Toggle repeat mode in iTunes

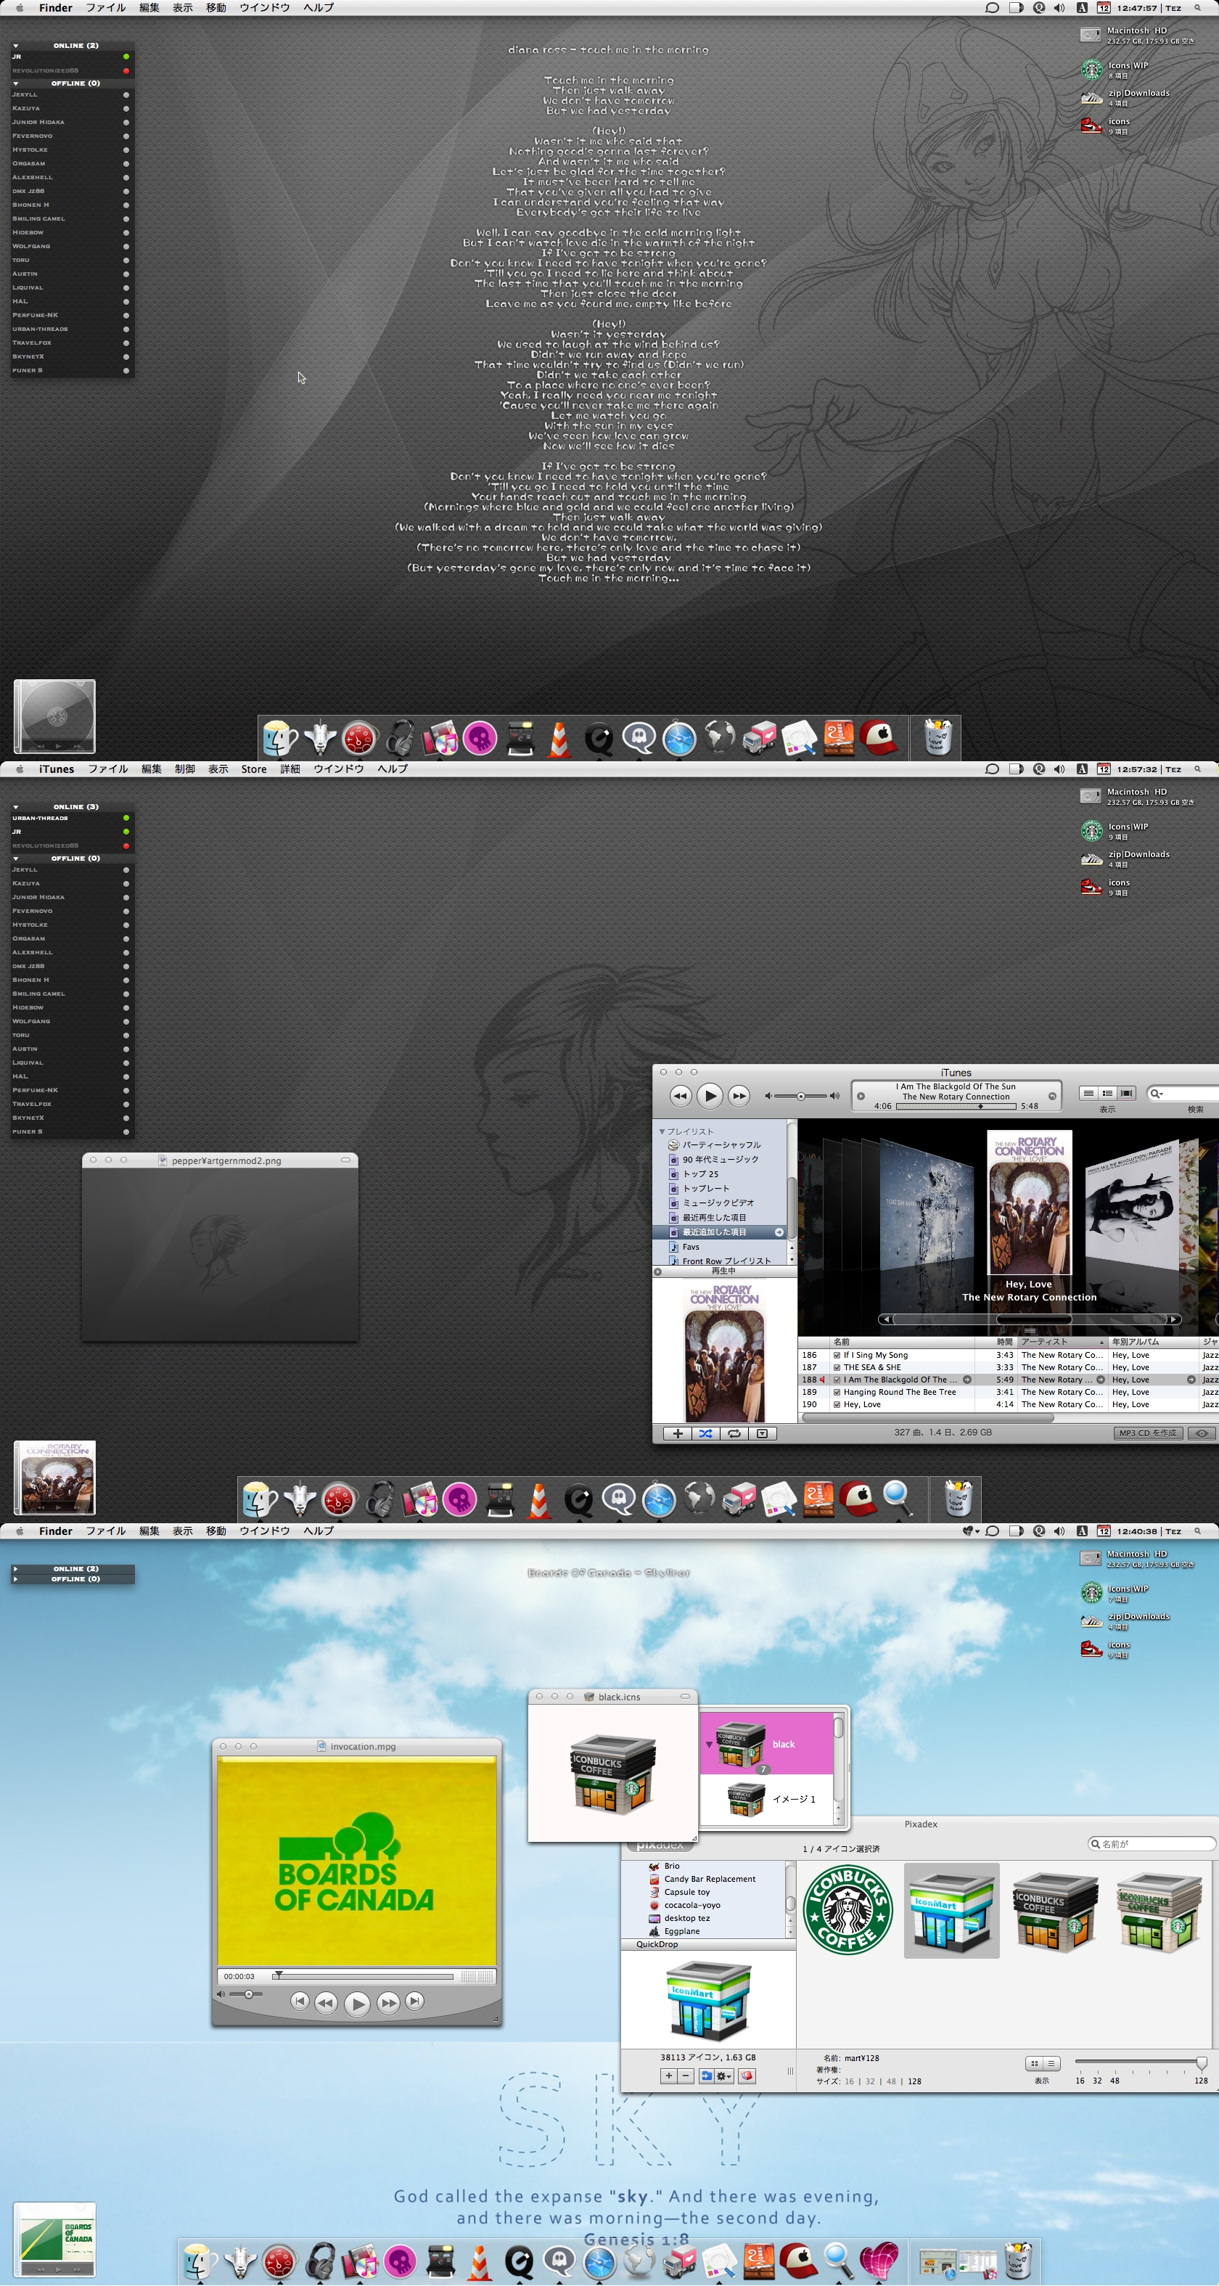pos(734,1433)
